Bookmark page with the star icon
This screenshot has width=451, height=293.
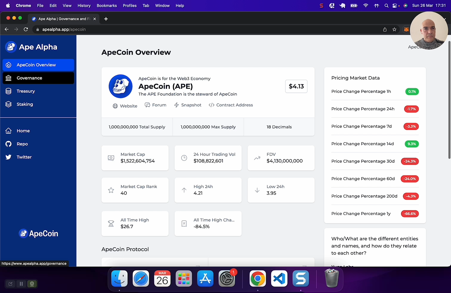coord(394,29)
